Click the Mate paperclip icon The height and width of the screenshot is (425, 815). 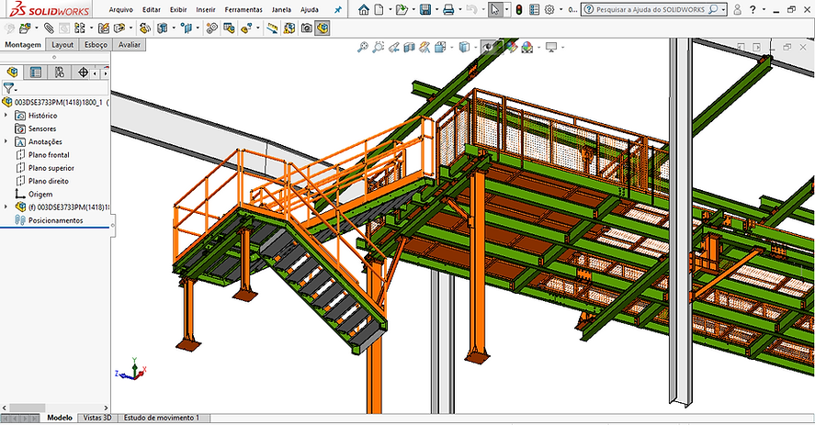[49, 28]
